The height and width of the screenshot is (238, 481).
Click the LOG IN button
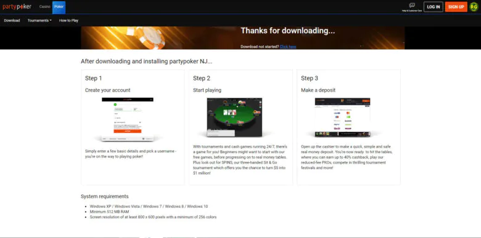[x=433, y=7]
